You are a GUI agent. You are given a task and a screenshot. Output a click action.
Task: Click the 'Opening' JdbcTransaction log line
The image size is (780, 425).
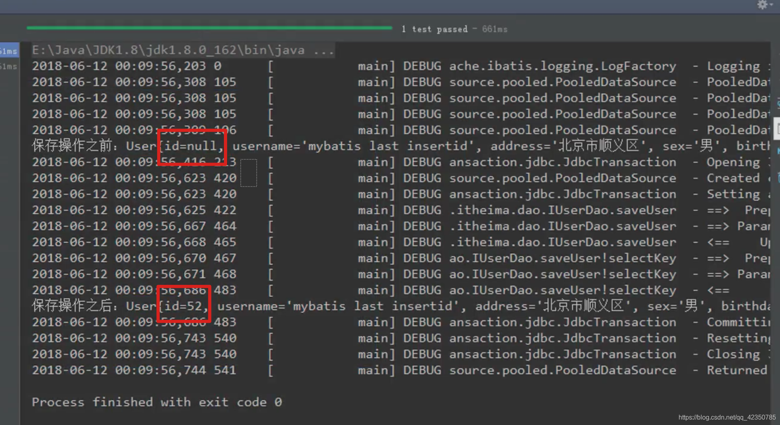tap(401, 162)
